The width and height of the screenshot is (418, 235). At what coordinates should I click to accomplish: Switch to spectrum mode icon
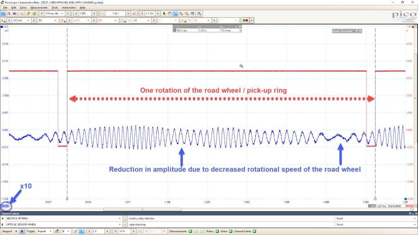[x=15, y=13]
